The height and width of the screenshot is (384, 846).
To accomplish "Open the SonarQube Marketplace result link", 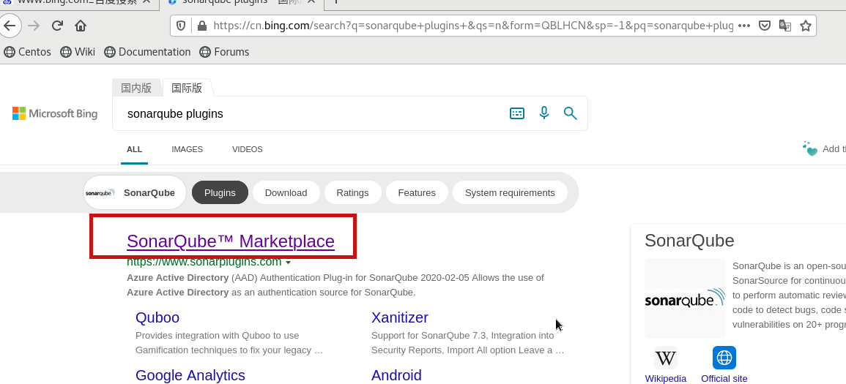I will point(231,241).
